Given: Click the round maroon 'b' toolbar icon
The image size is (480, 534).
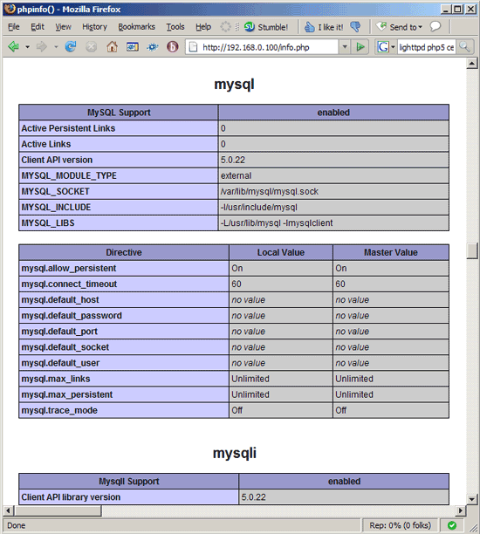Looking at the screenshot, I should pos(173,46).
